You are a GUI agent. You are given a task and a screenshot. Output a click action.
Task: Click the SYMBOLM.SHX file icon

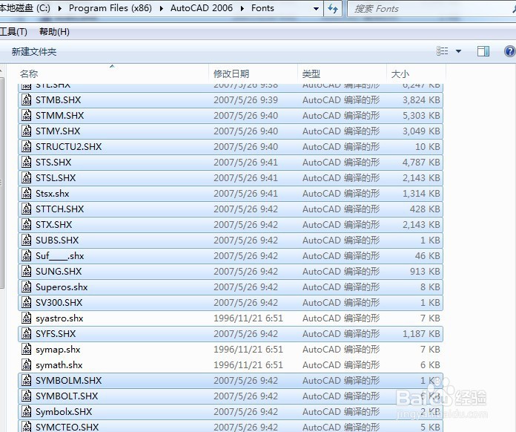click(x=27, y=381)
